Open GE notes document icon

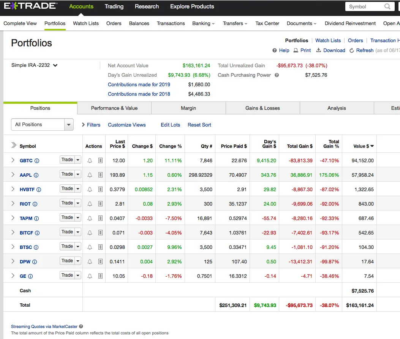pos(101,276)
